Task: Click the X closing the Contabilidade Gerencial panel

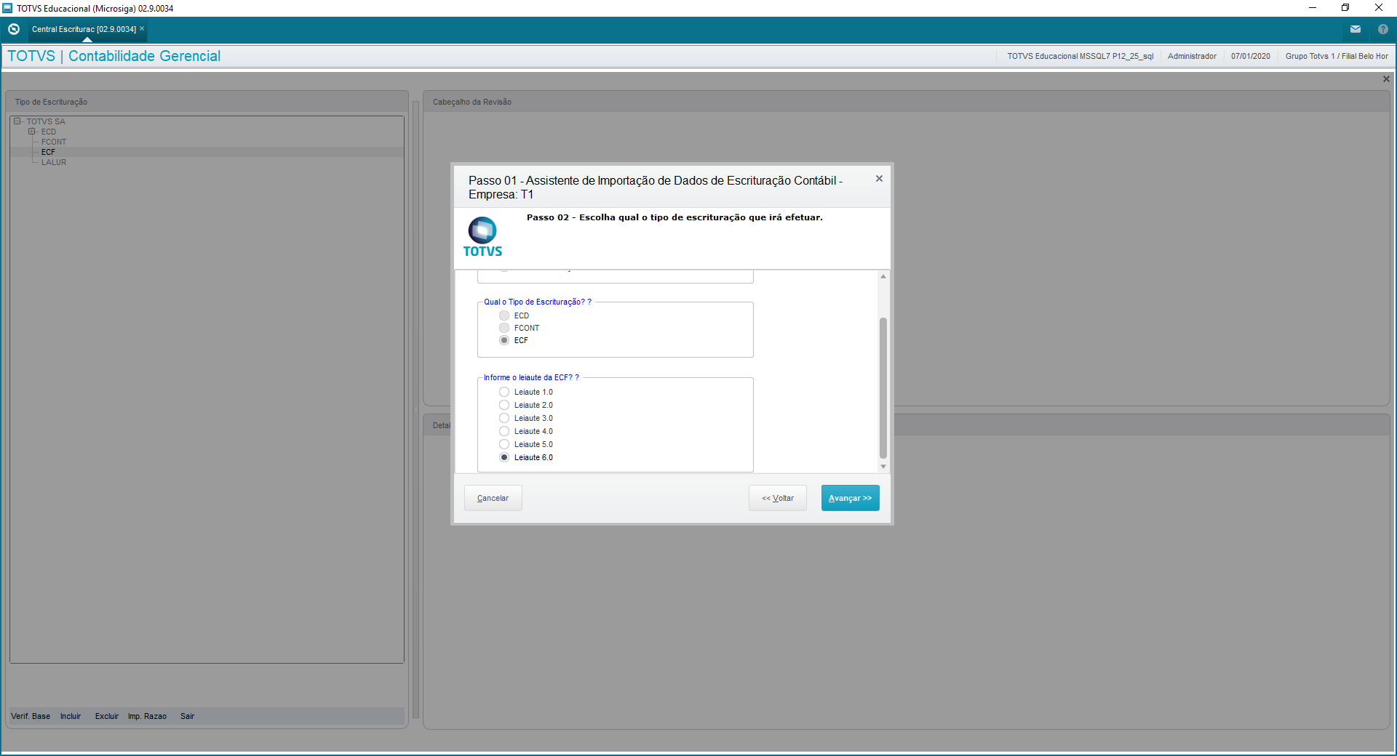Action: click(x=1386, y=79)
